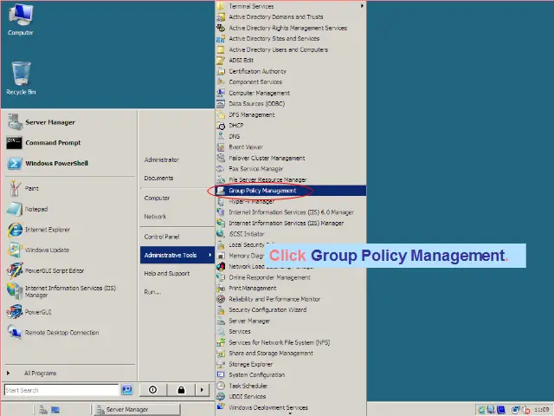This screenshot has width=554, height=416.
Task: Open the DHCP console
Action: (291, 126)
